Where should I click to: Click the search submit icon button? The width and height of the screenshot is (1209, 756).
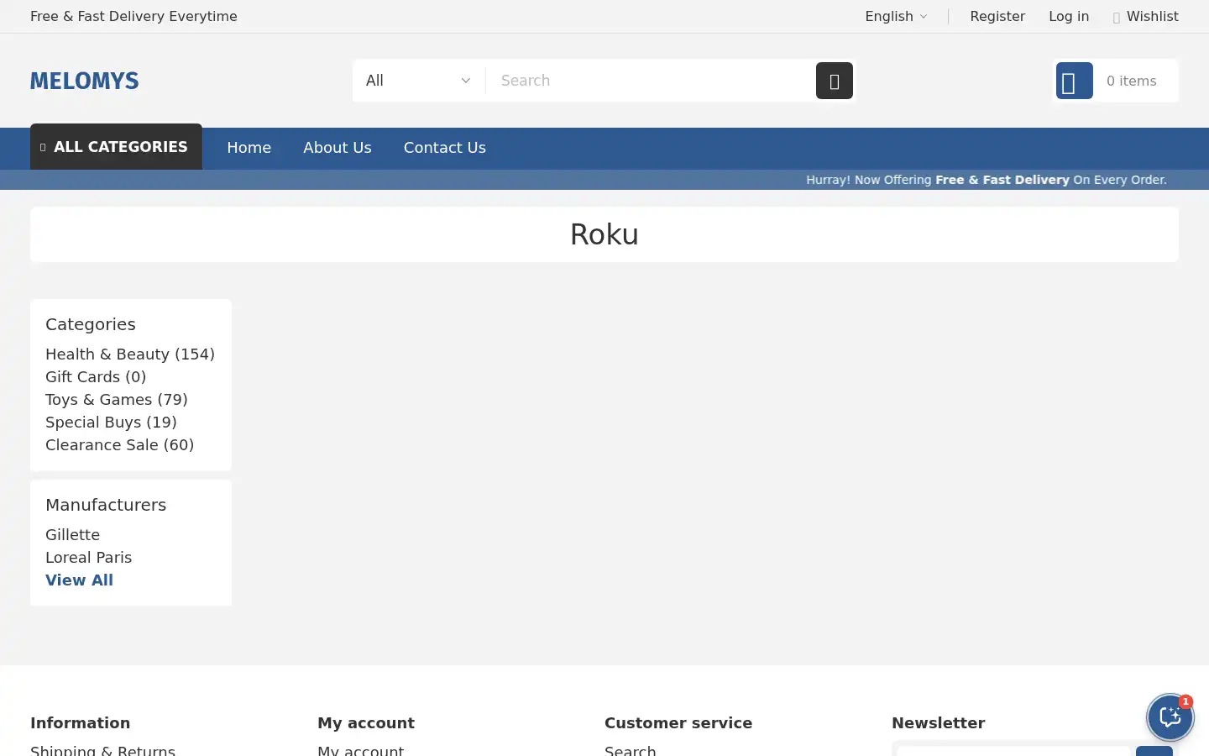click(834, 81)
